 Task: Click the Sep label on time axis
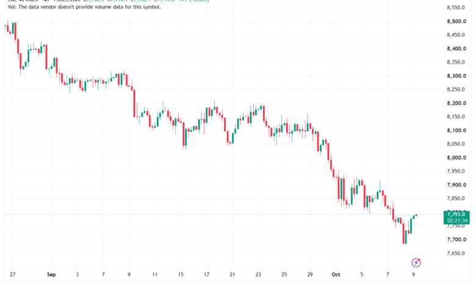tap(51, 275)
